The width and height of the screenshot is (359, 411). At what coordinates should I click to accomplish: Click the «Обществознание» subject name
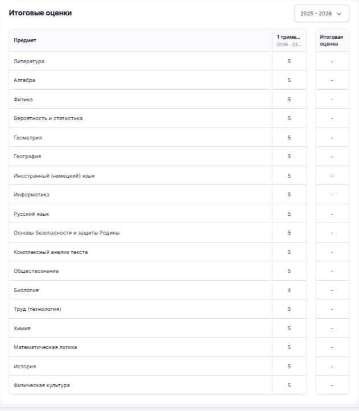[x=36, y=271]
